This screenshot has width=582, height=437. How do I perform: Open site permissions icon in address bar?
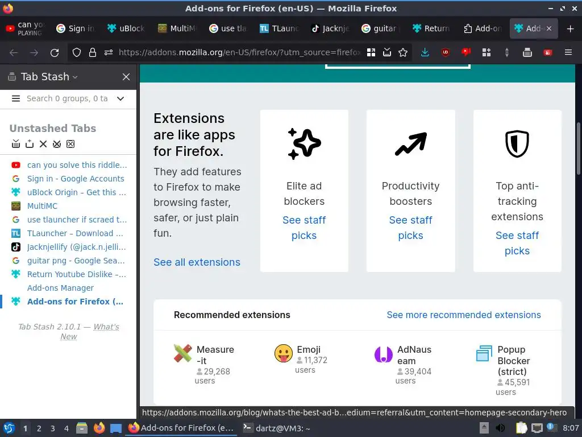109,52
